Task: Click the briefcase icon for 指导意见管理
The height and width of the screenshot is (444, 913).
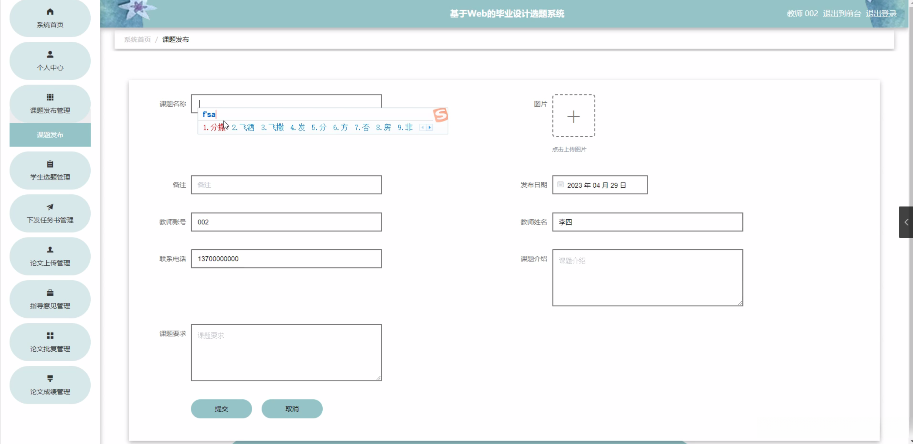Action: (x=50, y=293)
